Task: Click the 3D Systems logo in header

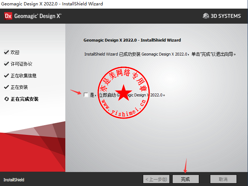Action: [x=222, y=16]
